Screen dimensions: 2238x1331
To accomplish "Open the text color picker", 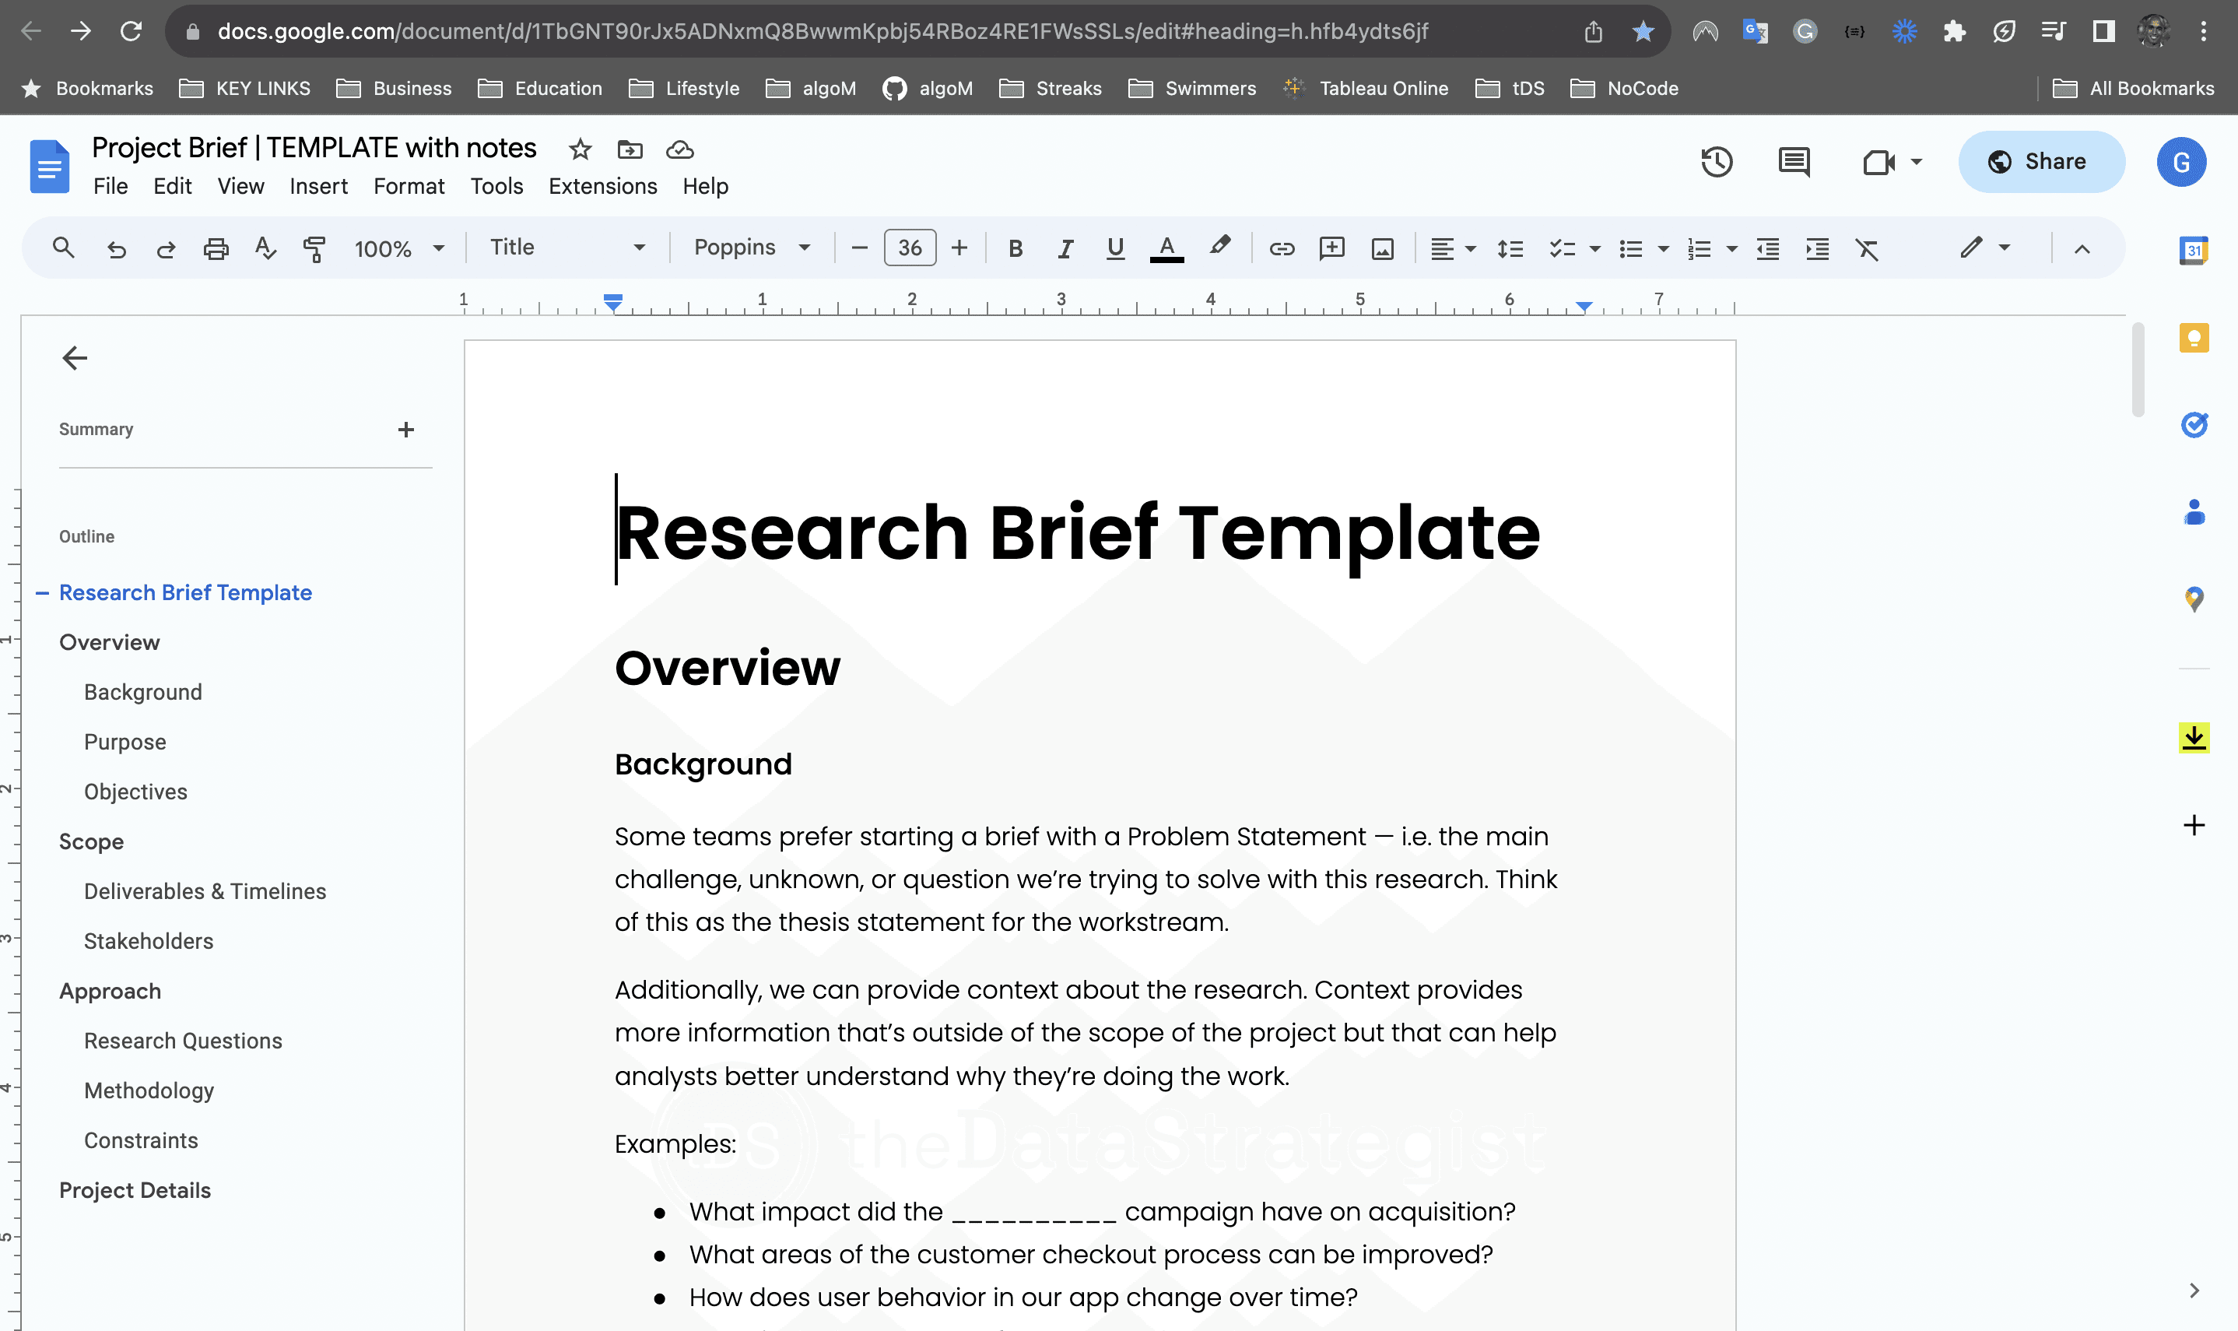I will [1166, 248].
